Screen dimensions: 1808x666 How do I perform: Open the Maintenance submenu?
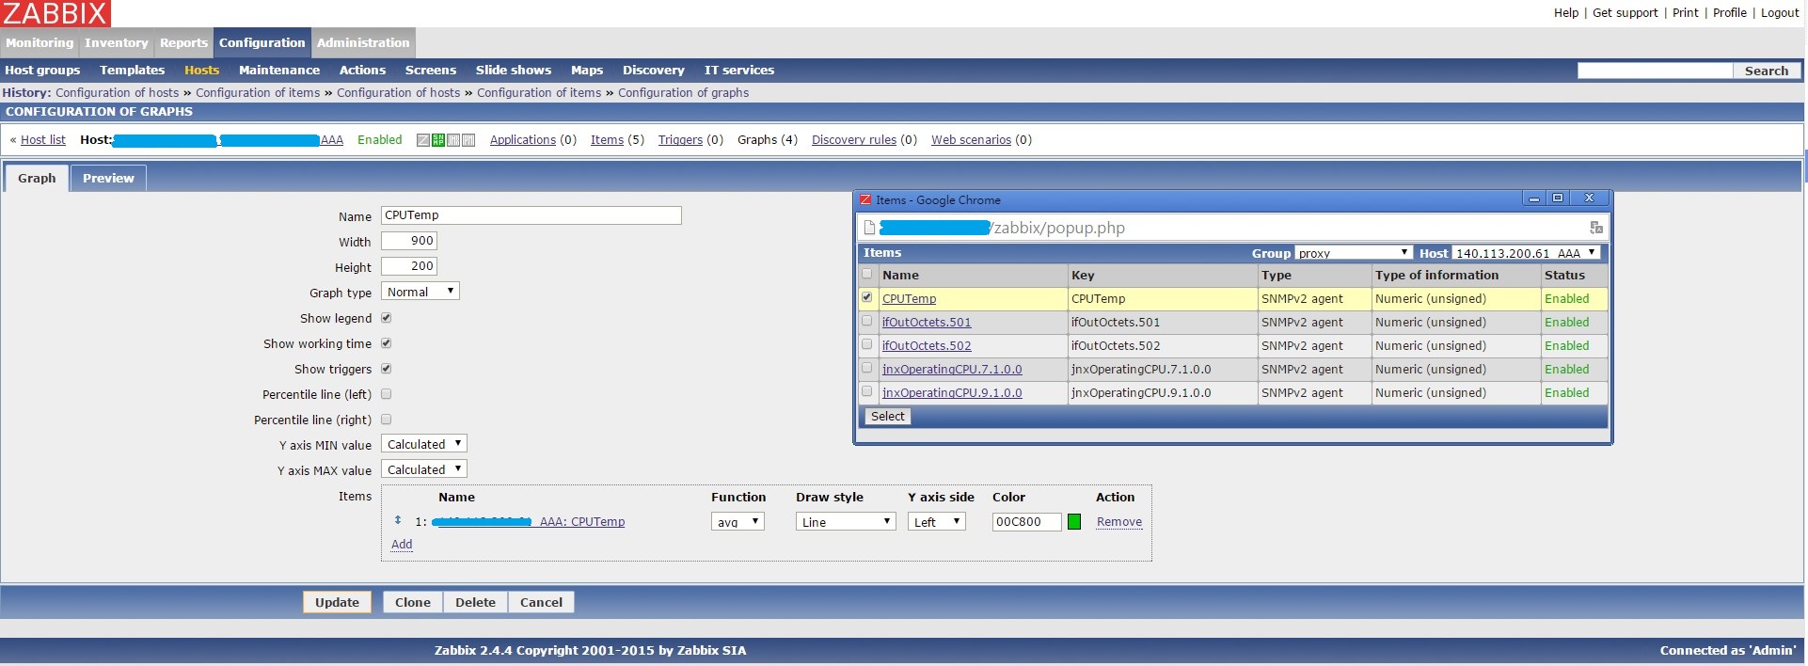(279, 71)
